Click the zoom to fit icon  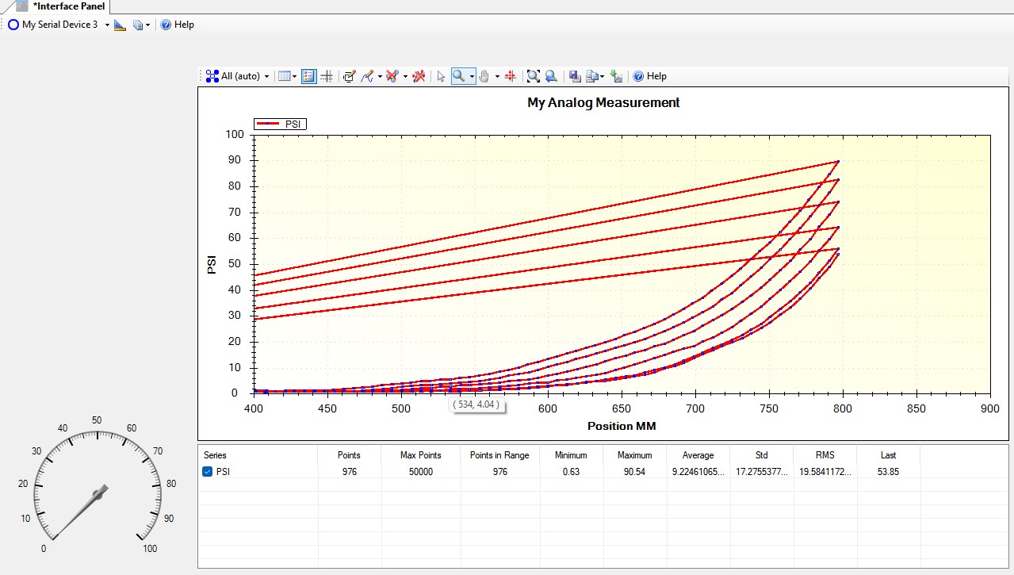534,76
